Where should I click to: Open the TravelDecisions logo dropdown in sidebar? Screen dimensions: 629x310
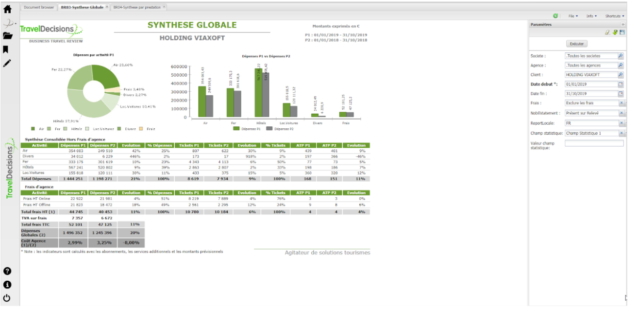click(9, 22)
